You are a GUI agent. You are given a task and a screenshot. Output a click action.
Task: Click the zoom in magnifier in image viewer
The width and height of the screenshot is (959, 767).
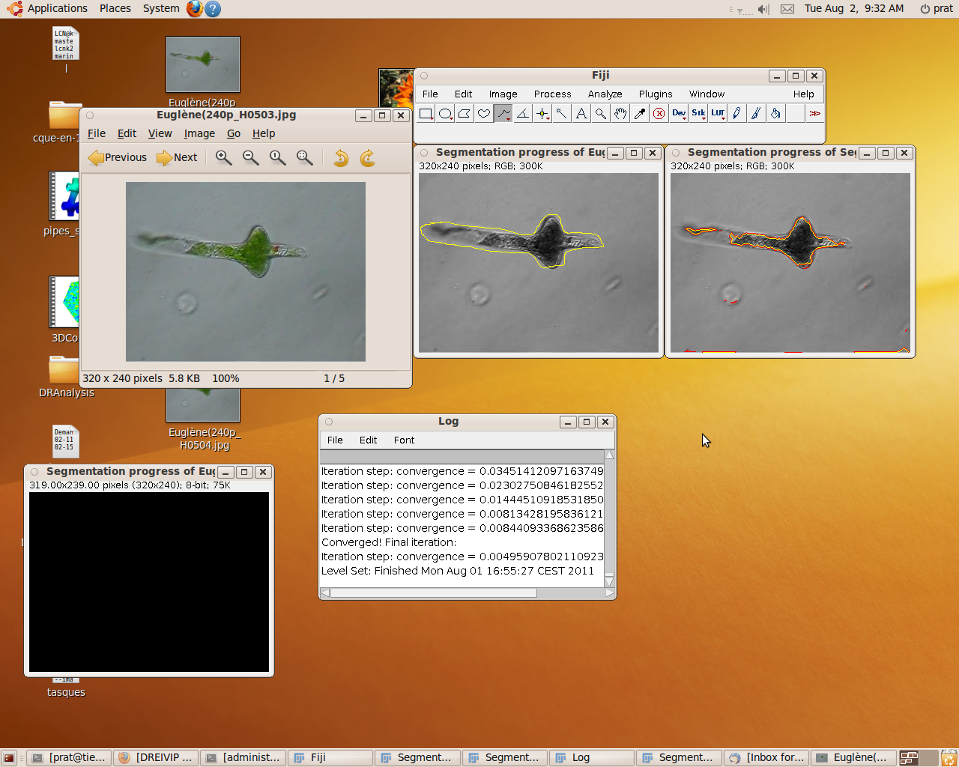[x=223, y=157]
